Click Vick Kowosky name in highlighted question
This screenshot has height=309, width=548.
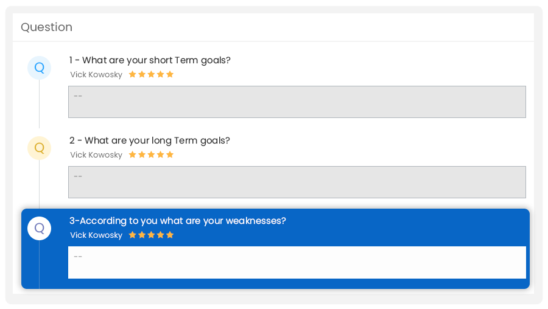[x=96, y=235]
